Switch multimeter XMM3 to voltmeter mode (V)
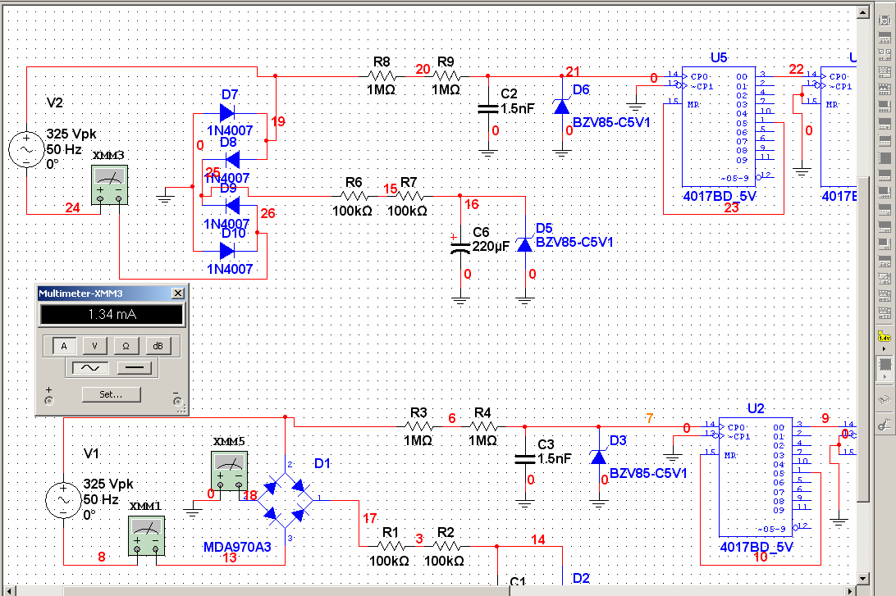The image size is (896, 596). (95, 345)
